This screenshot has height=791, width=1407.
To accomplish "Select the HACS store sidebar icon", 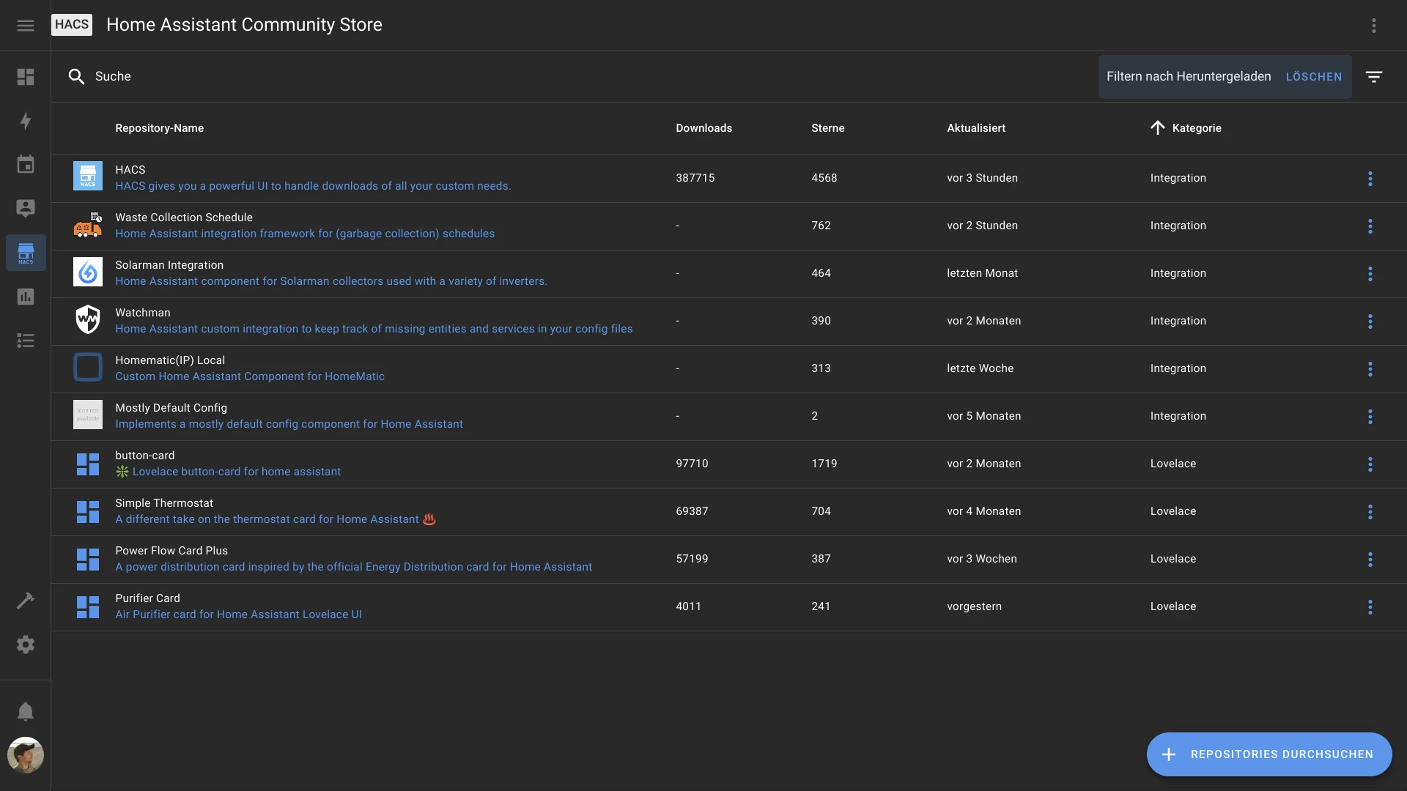I will [x=26, y=253].
